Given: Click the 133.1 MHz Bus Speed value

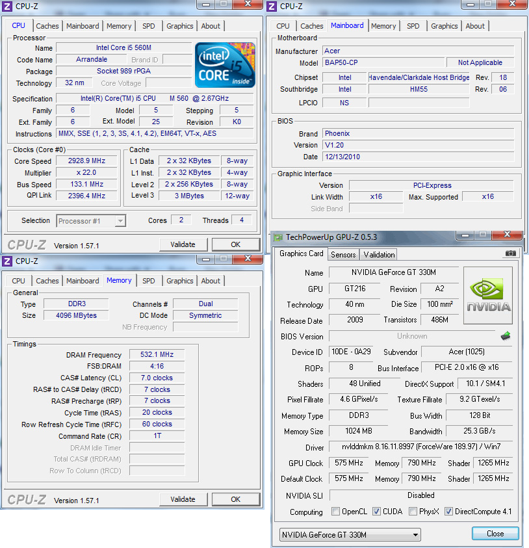Looking at the screenshot, I should 86,184.
